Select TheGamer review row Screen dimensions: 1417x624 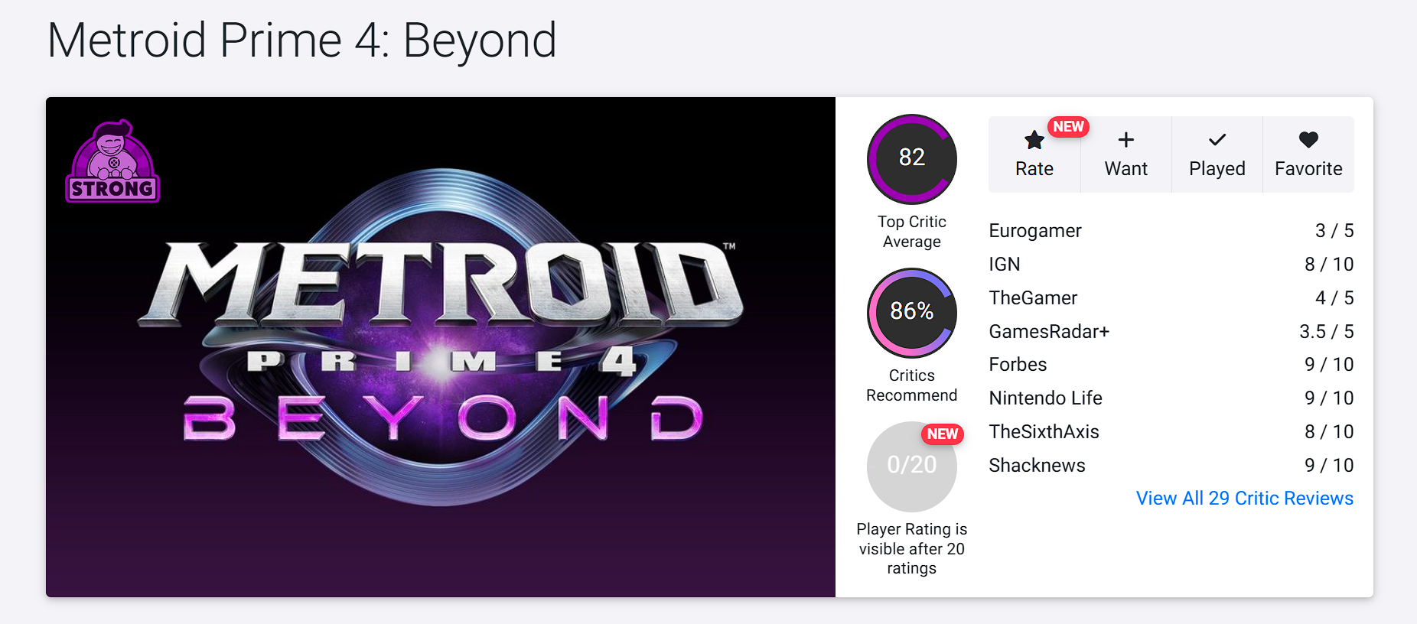[x=1033, y=298]
